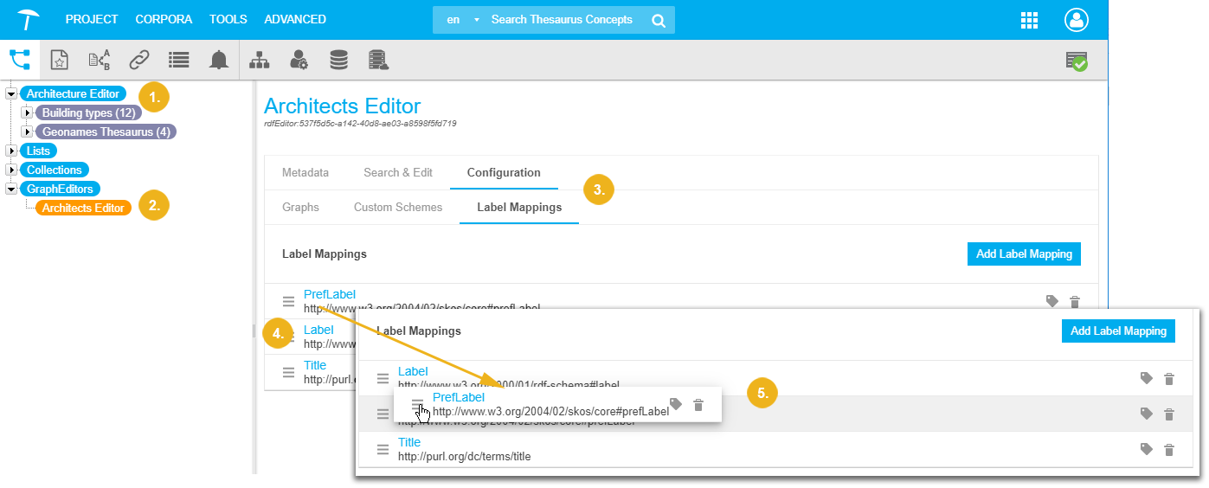1209x488 pixels.
Task: Delete the Title label mapping
Action: [1169, 449]
